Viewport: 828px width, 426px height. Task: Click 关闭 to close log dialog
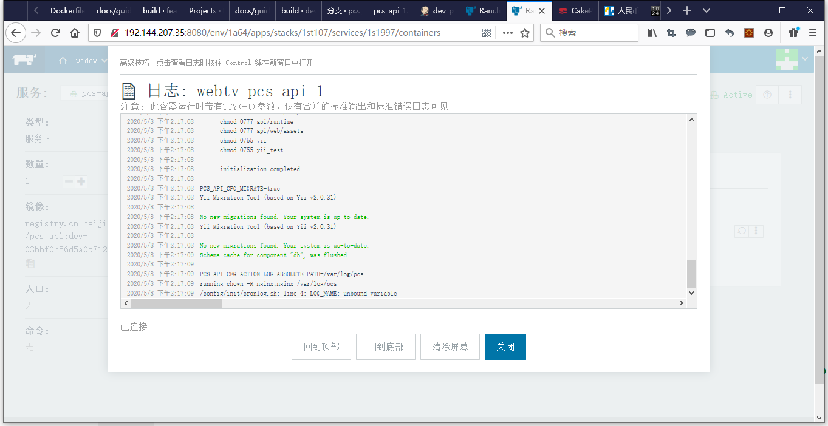(505, 347)
